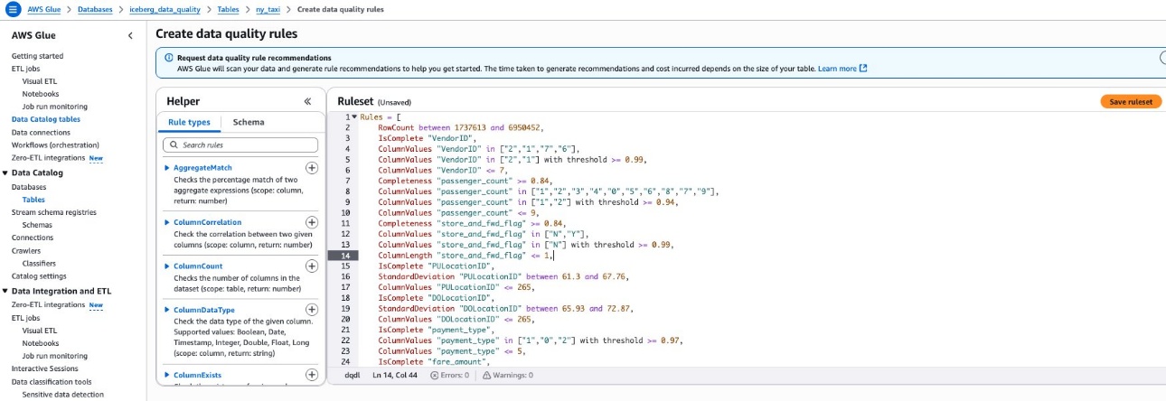1166x401 pixels.
Task: Go to Databases breadcrumb
Action: pos(95,9)
